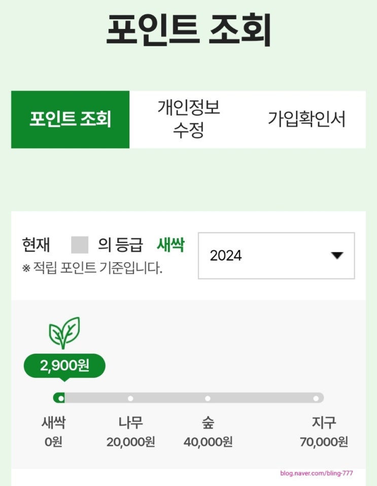The image size is (377, 486).
Task: Open the 가입확인서 tab
Action: (x=306, y=120)
